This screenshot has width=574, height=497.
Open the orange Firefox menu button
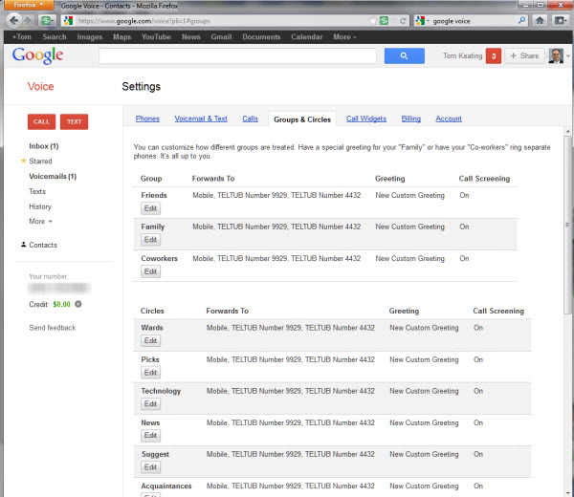click(x=27, y=5)
